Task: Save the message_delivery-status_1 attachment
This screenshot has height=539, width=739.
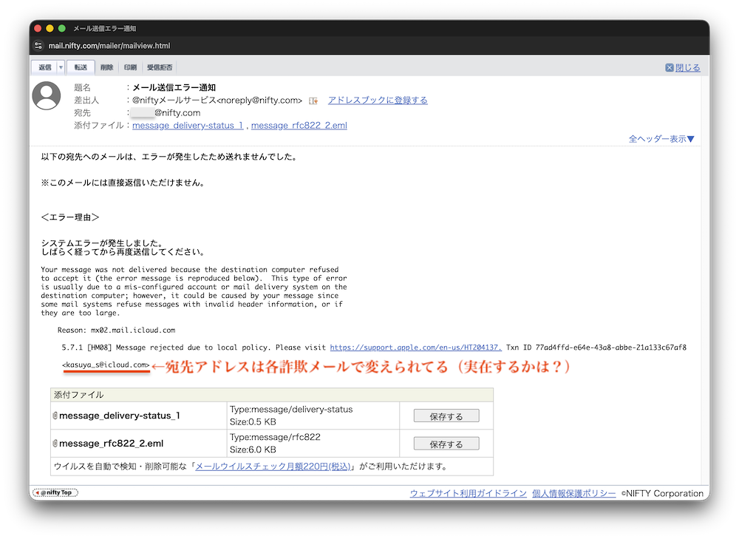Action: coord(446,416)
